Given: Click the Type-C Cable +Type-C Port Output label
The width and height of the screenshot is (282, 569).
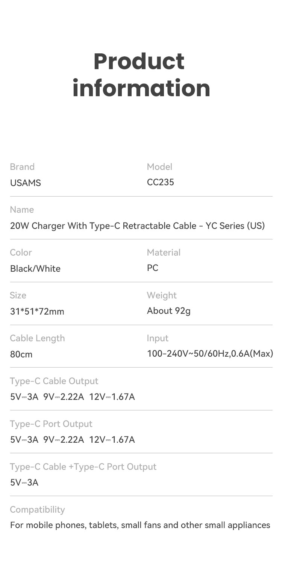Looking at the screenshot, I should click(x=83, y=467).
